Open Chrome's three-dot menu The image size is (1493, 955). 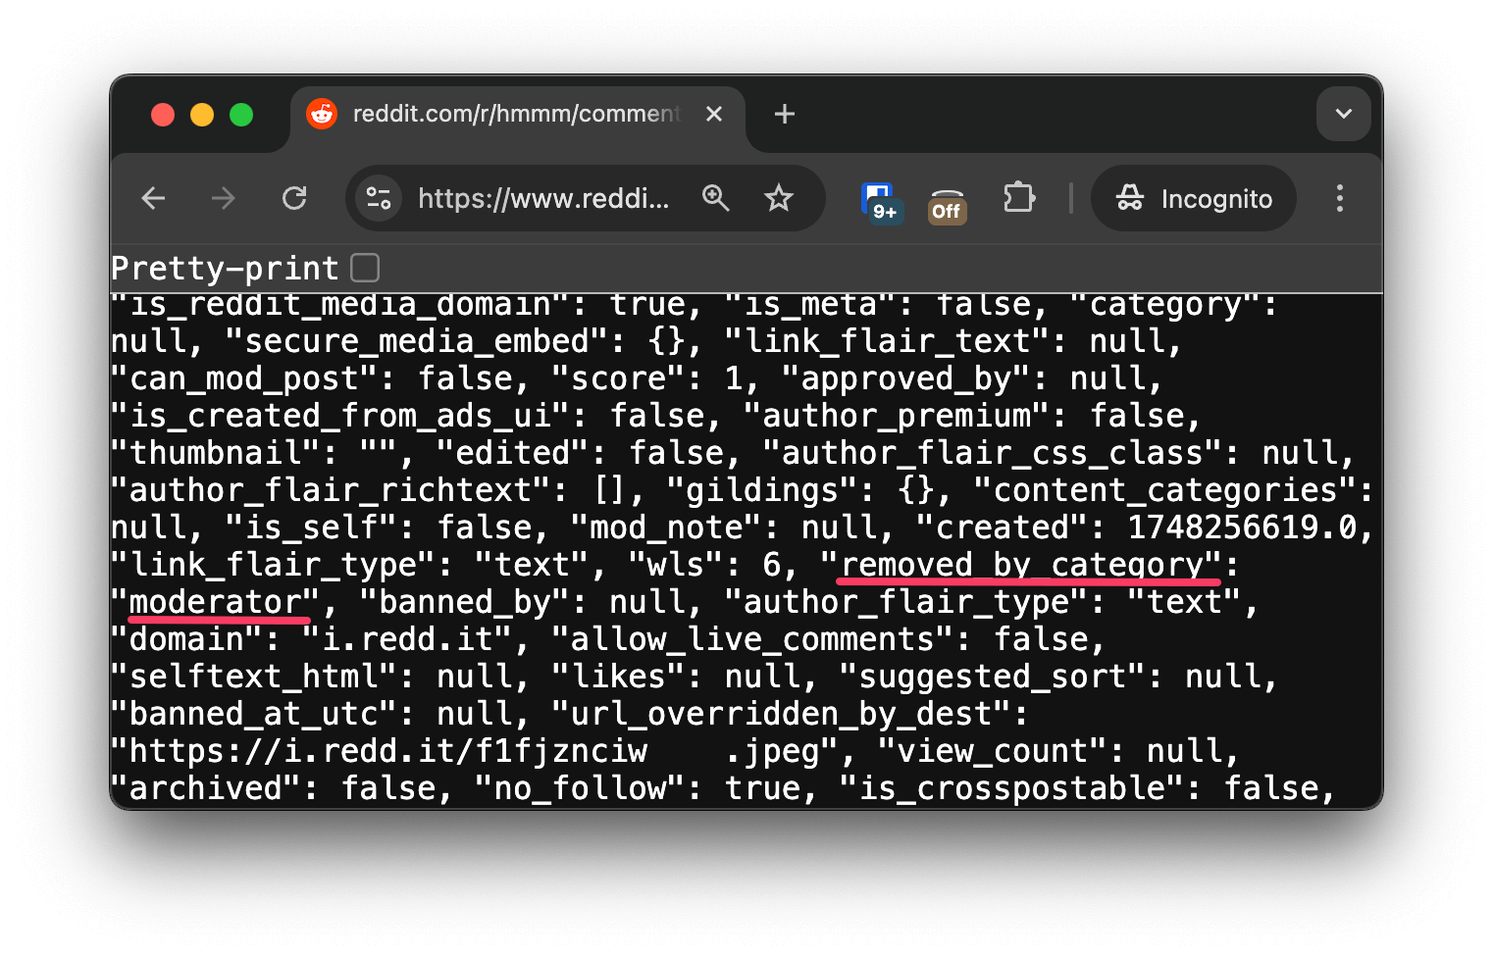point(1340,198)
